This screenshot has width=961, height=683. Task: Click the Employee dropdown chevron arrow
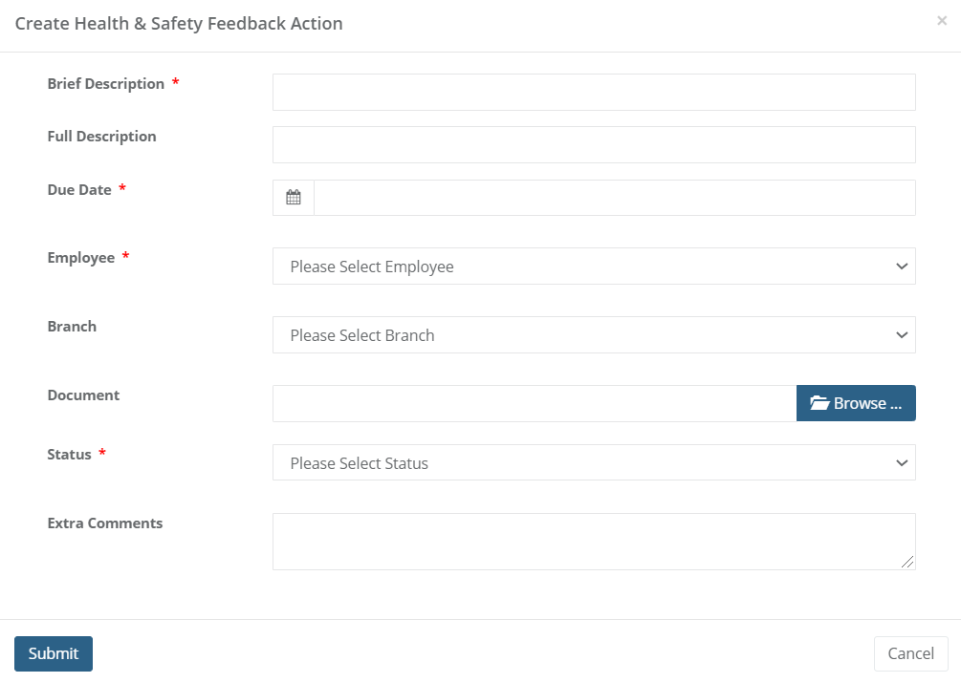[x=901, y=267]
